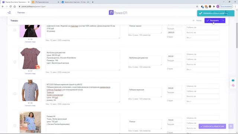Edit the Размер 44 dress description textarea
Screen dimensions: 238x134
pos(83,124)
